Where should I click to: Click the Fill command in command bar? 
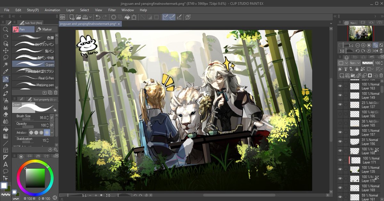(x=127, y=17)
